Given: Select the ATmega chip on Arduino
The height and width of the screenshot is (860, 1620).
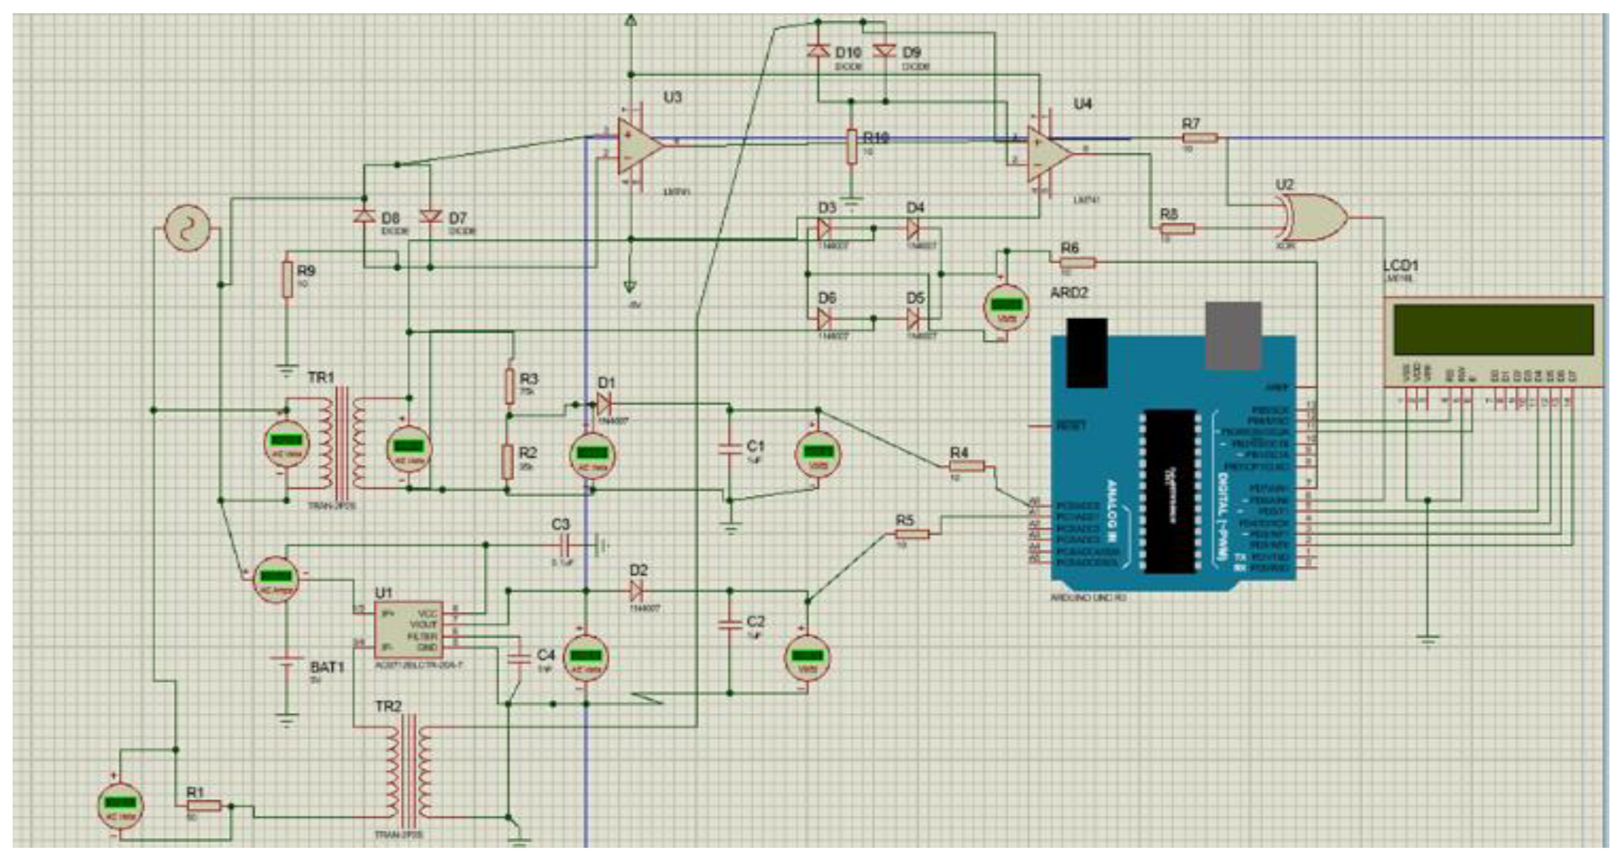Looking at the screenshot, I should pos(1169,491).
